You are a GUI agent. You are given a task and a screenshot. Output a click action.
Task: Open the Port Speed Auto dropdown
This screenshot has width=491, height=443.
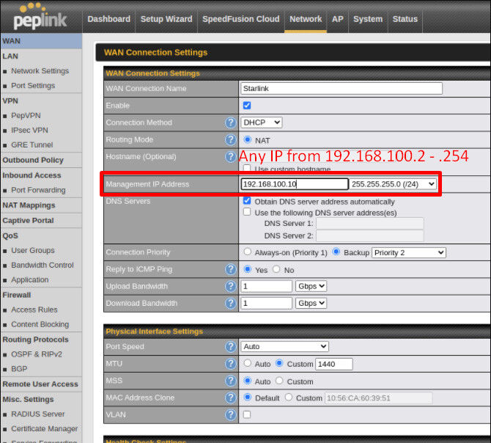[284, 346]
